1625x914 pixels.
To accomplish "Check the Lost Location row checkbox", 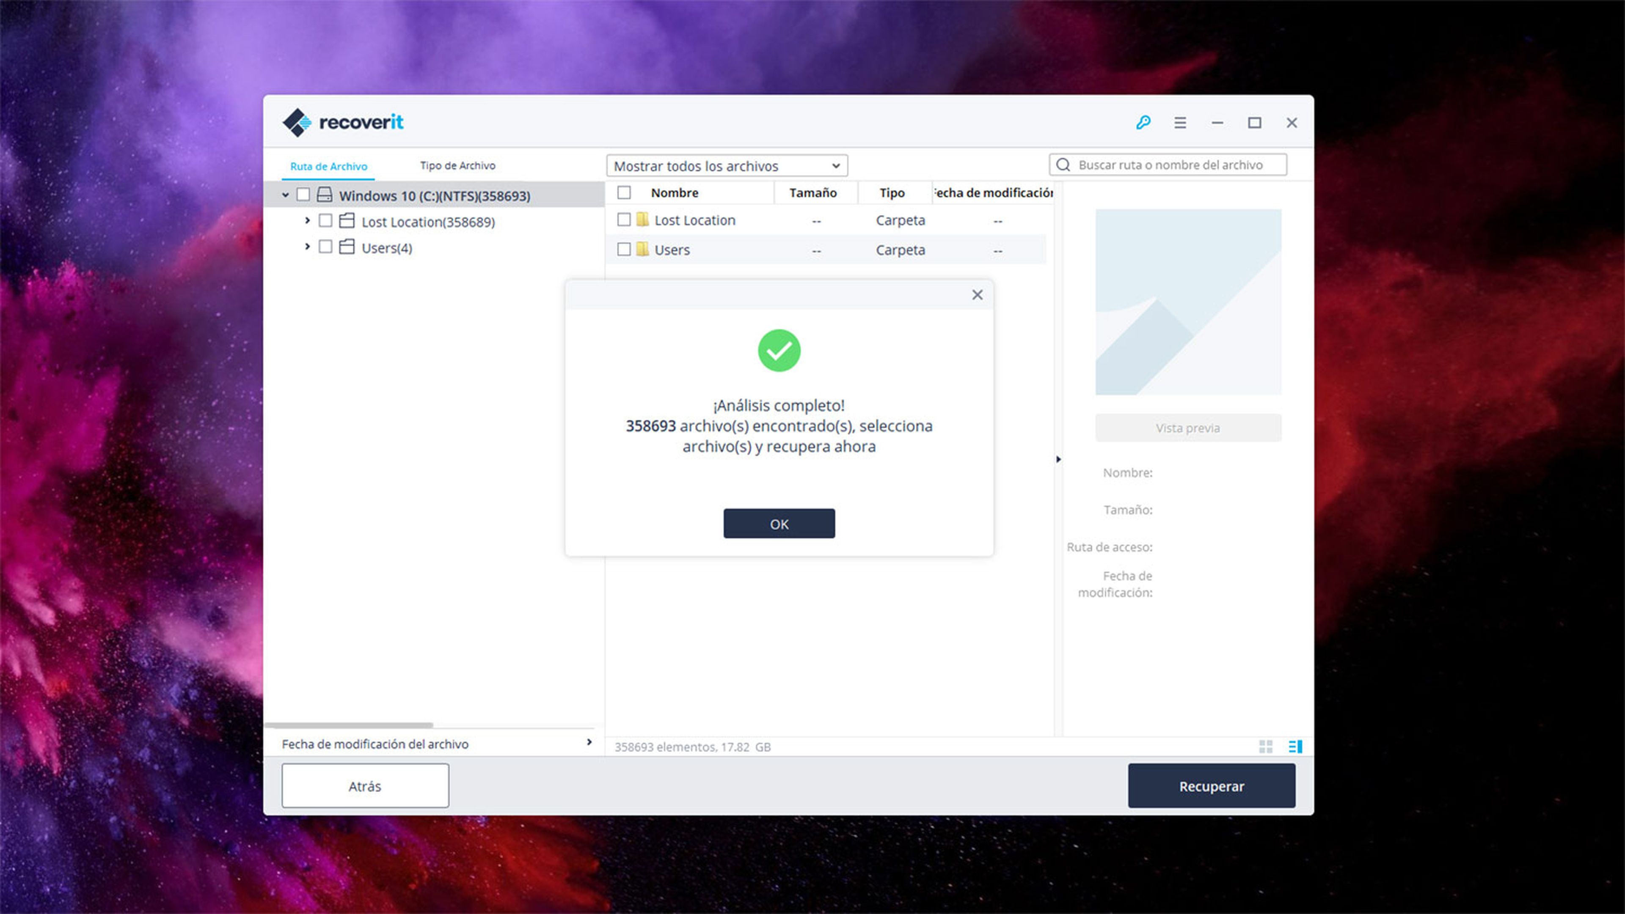I will coord(624,220).
